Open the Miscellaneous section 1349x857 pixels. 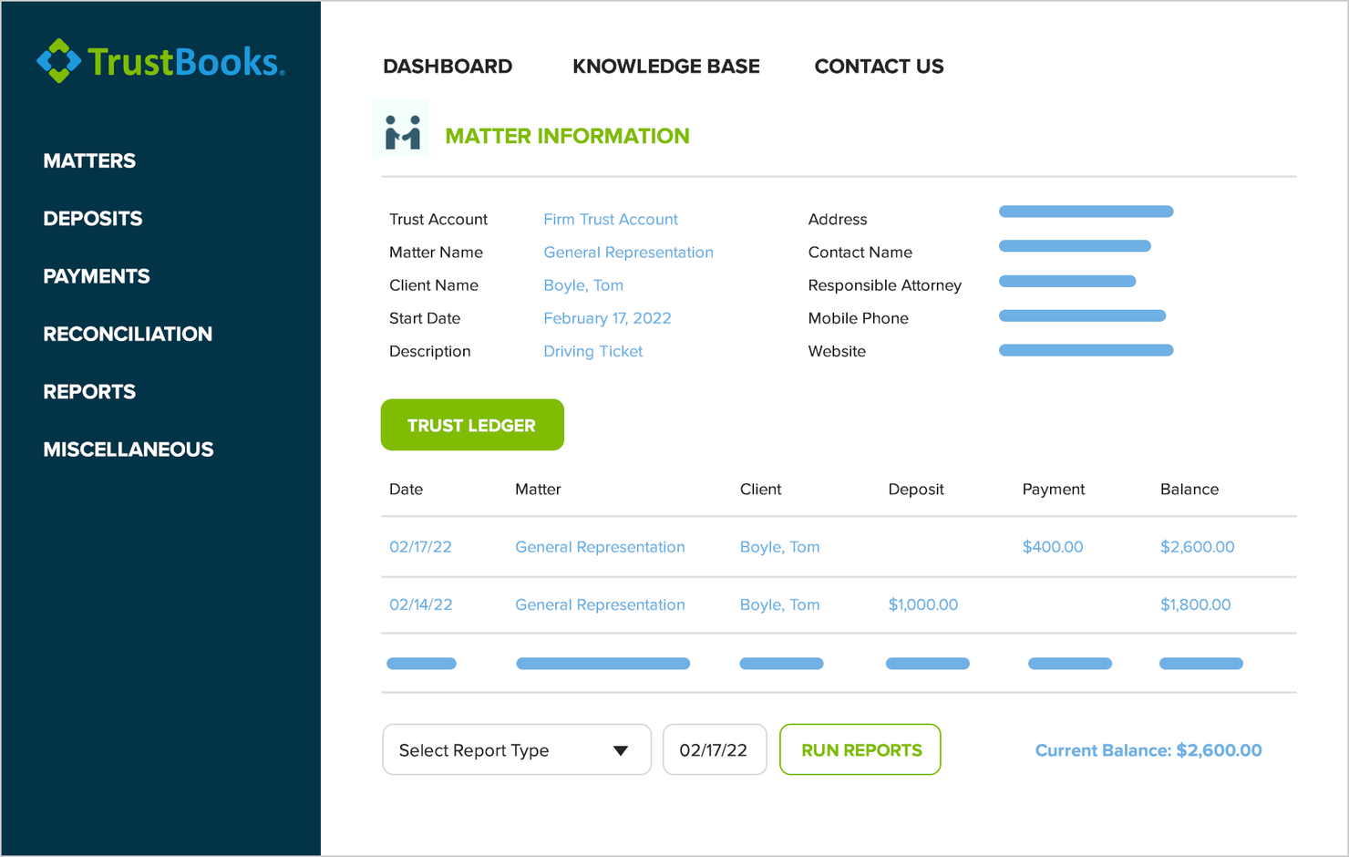click(128, 449)
